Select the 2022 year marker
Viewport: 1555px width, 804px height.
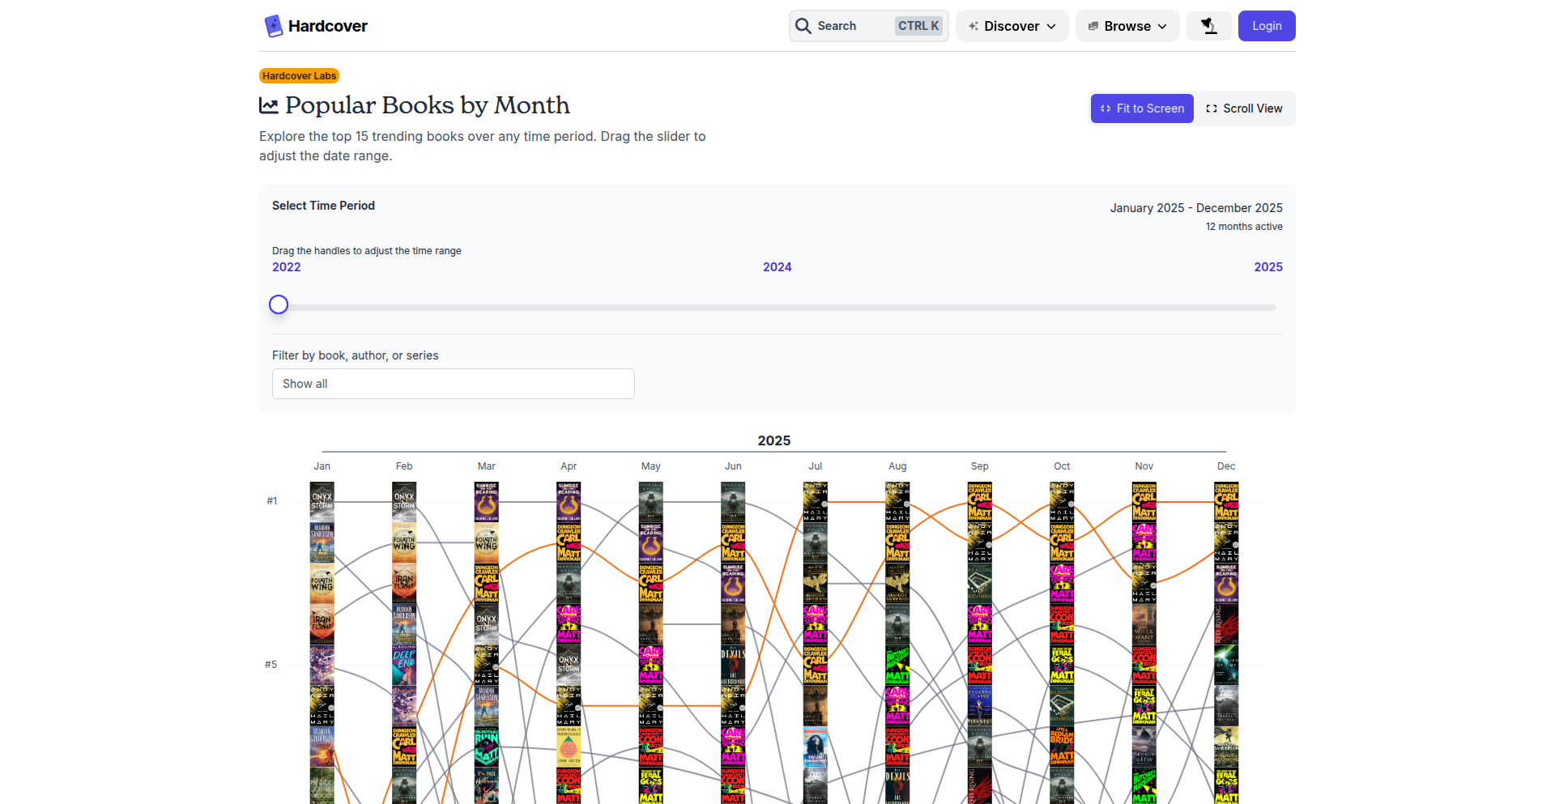286,267
